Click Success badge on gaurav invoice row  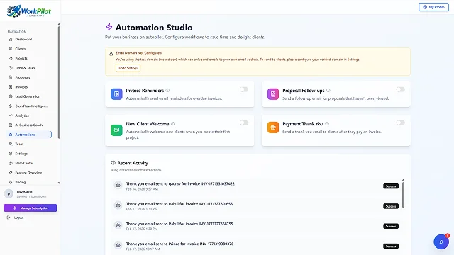(391, 186)
